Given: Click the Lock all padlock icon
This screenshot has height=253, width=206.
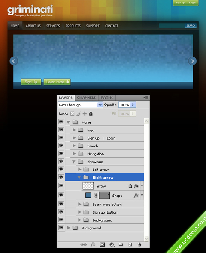Looking at the screenshot, I should coord(91,113).
